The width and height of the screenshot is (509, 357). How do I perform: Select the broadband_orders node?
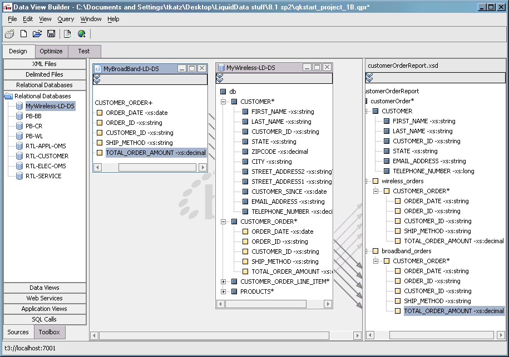407,251
